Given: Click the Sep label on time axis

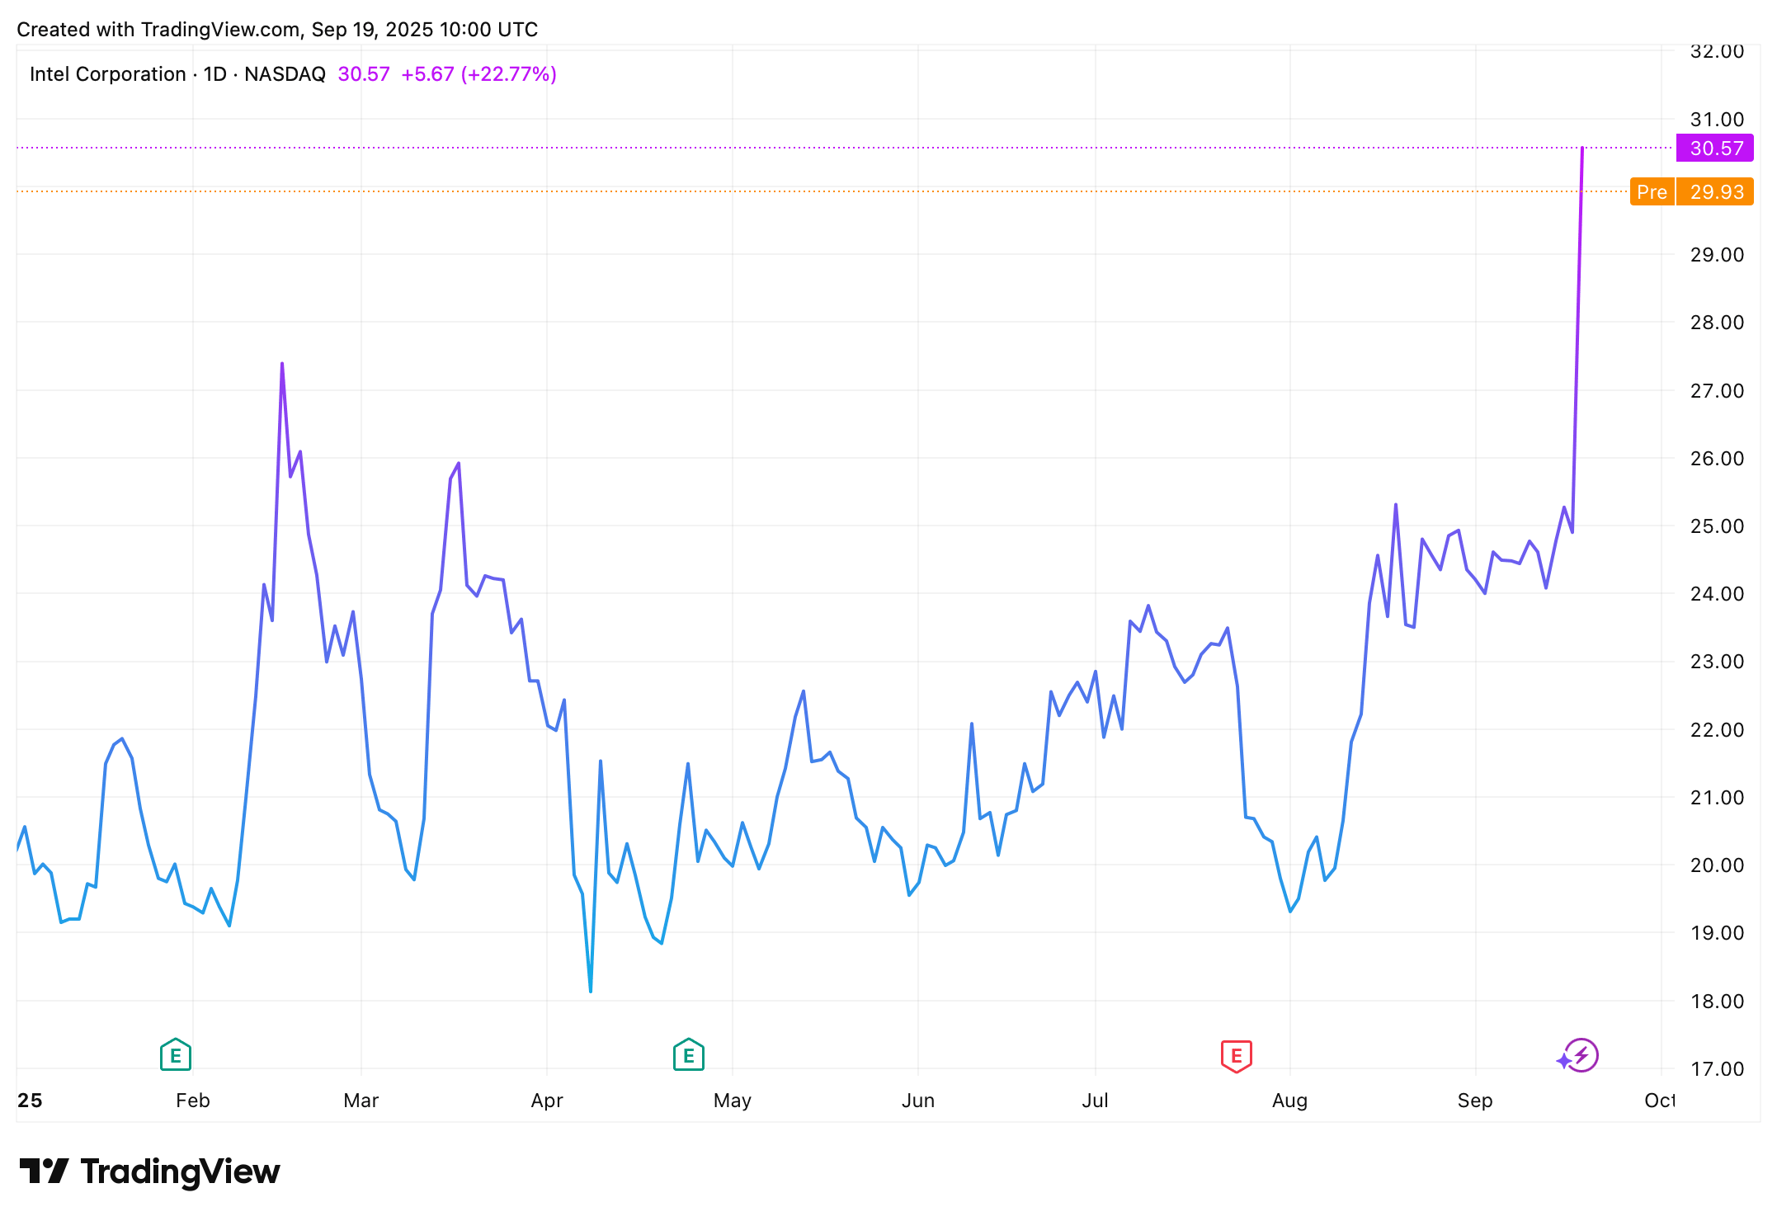Looking at the screenshot, I should [1475, 1101].
